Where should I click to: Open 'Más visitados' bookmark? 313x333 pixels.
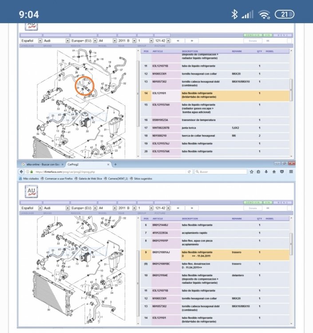29,178
